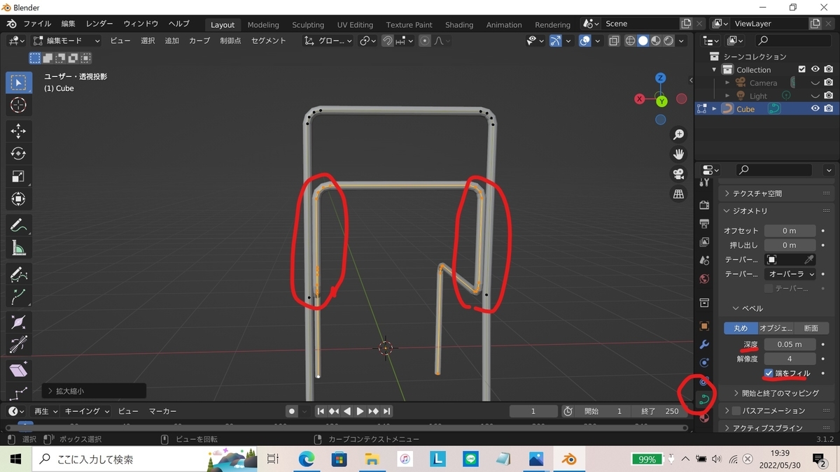Viewport: 840px width, 472px height.
Task: Select the Annotate pencil tool
Action: [19, 225]
